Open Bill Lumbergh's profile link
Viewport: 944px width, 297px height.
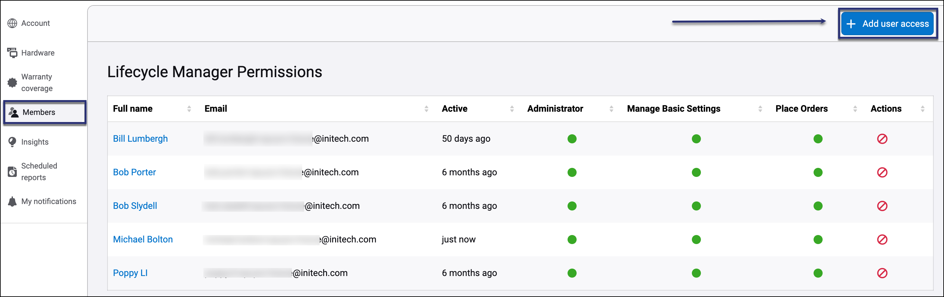click(x=140, y=139)
